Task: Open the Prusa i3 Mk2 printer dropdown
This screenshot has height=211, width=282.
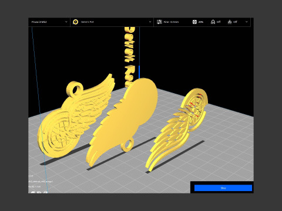Action: point(49,22)
